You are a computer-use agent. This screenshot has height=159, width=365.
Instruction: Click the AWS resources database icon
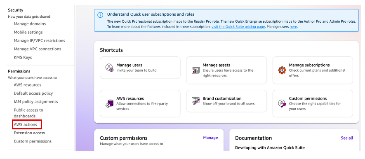pyautogui.click(x=109, y=103)
